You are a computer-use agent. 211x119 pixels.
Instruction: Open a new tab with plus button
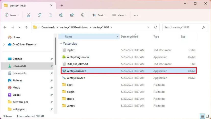(x=62, y=6)
